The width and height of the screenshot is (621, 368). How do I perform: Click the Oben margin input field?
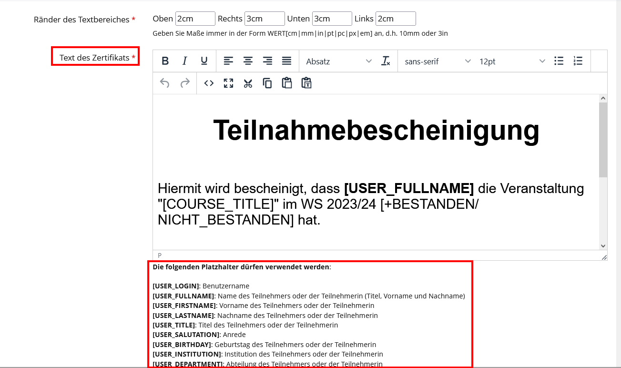pos(195,19)
